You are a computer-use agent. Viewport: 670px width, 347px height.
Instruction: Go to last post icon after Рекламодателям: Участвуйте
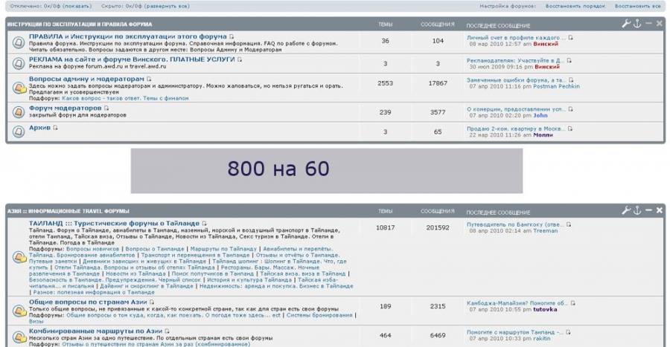click(569, 60)
